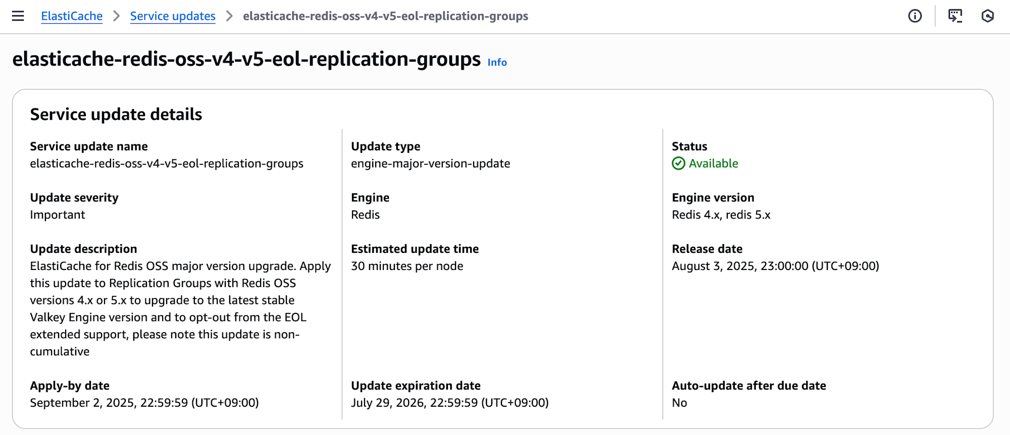1010x435 pixels.
Task: Open the hamburger navigation menu
Action: point(18,16)
